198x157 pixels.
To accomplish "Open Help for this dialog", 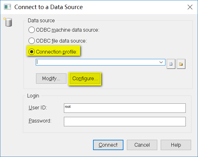I will 176,145.
